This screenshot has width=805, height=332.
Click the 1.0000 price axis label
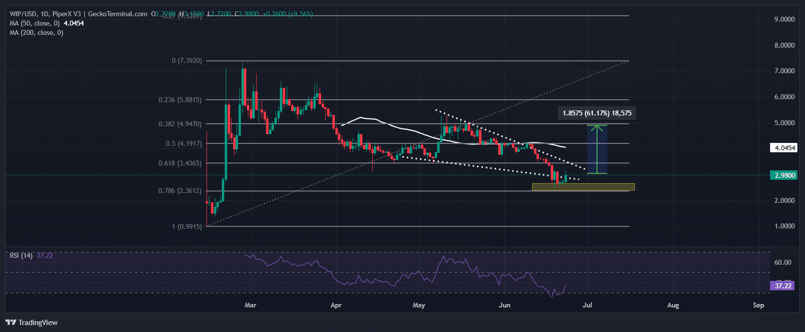(784, 226)
